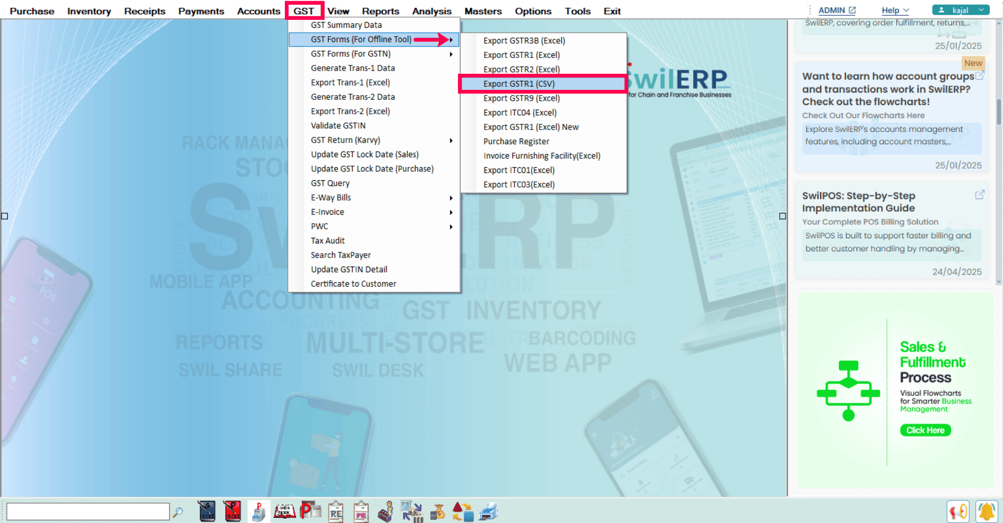Open the Analysis menu
This screenshot has width=1003, height=523.
[x=432, y=11]
